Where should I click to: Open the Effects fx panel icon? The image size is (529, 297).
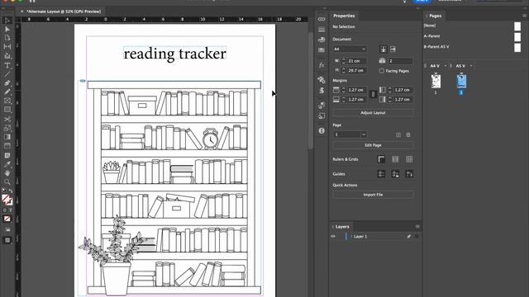tap(322, 65)
